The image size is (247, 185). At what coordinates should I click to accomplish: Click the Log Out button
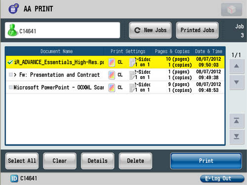222,179
